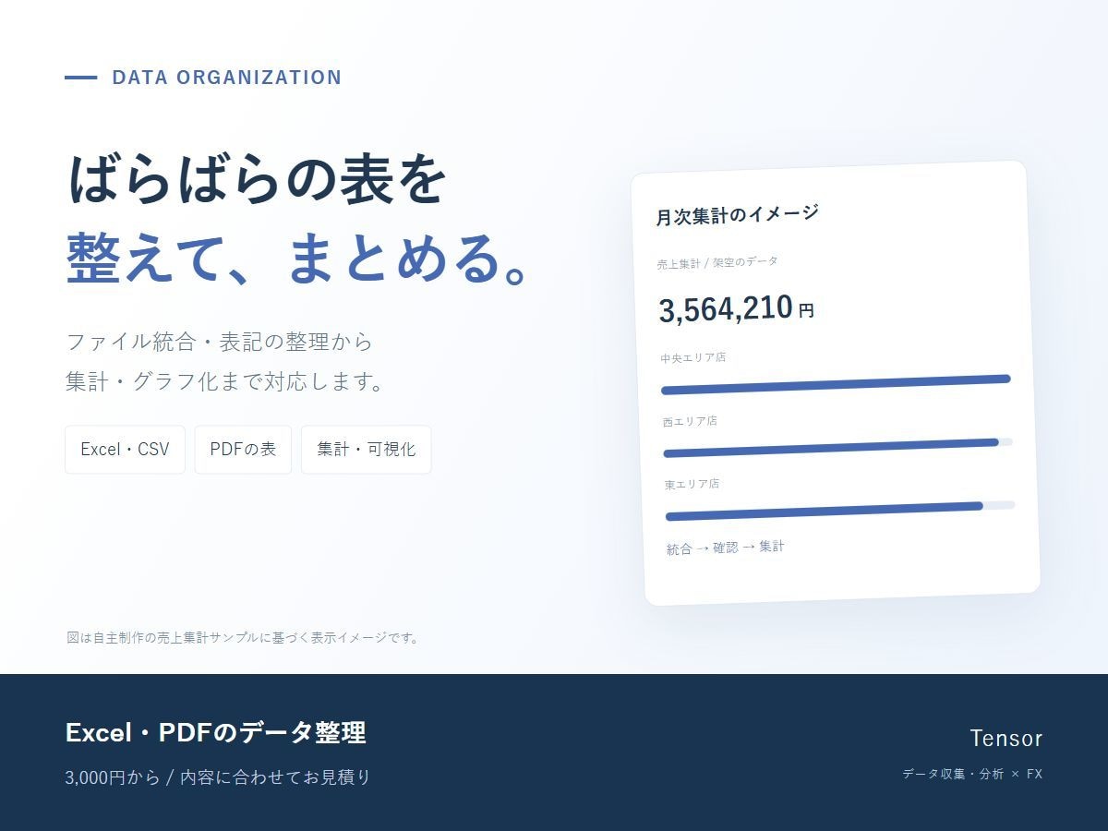Click the headline ばらばらの表を
The image size is (1108, 831).
point(257,180)
